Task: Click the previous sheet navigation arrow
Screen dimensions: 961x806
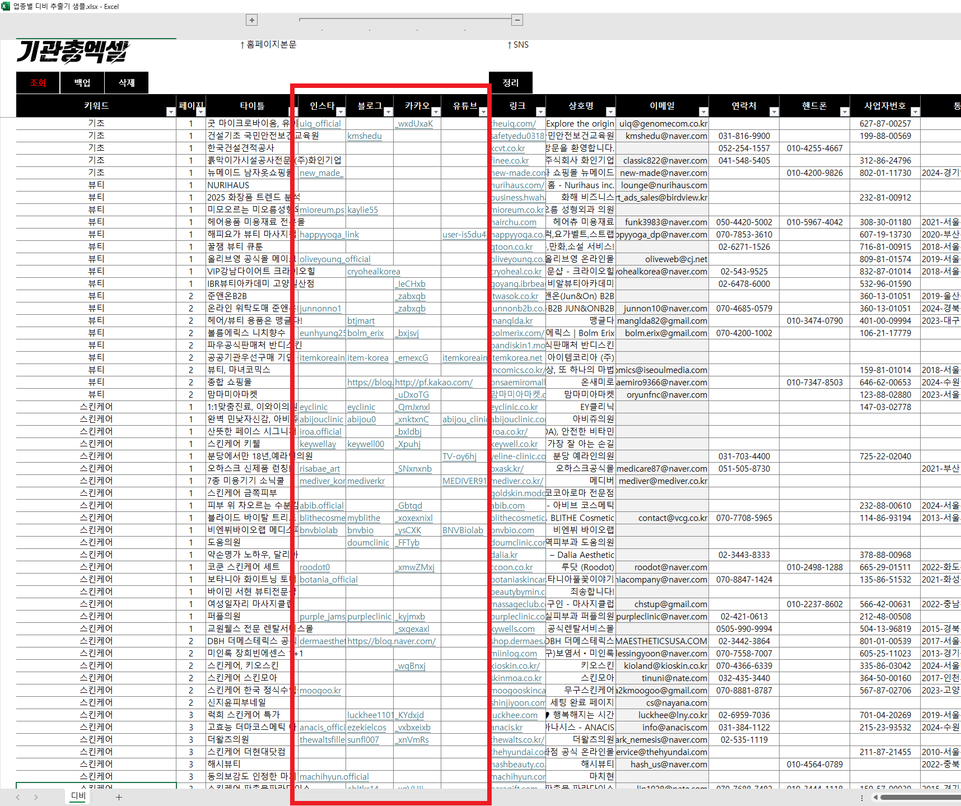Action: (18, 797)
